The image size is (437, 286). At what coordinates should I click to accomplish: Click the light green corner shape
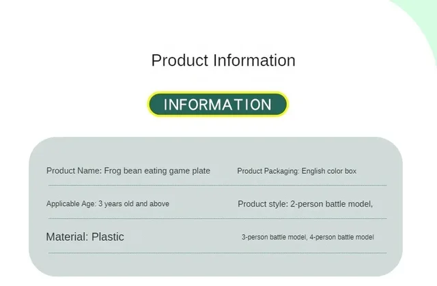tap(423, 22)
